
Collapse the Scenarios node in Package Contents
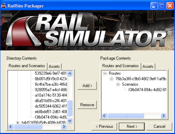(x=118, y=85)
